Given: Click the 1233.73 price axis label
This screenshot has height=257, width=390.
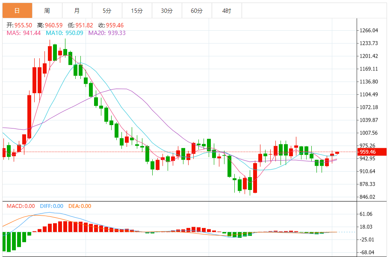Looking at the screenshot, I should 369,43.
